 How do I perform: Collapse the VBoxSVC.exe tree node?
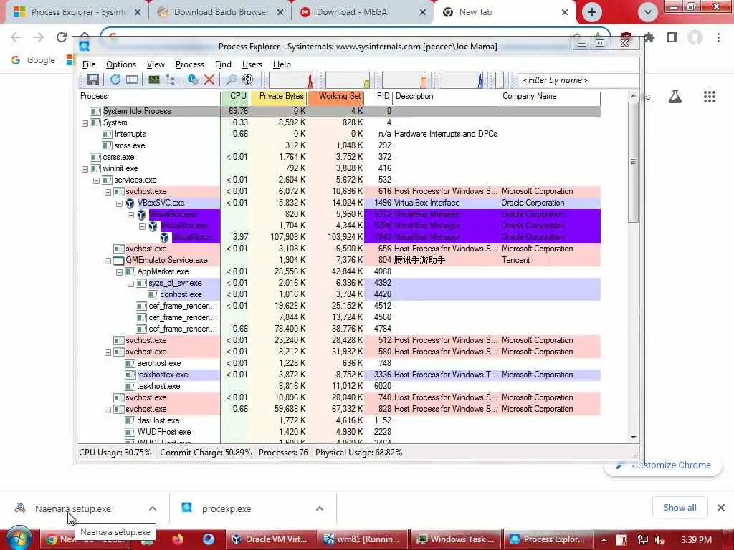(x=119, y=203)
